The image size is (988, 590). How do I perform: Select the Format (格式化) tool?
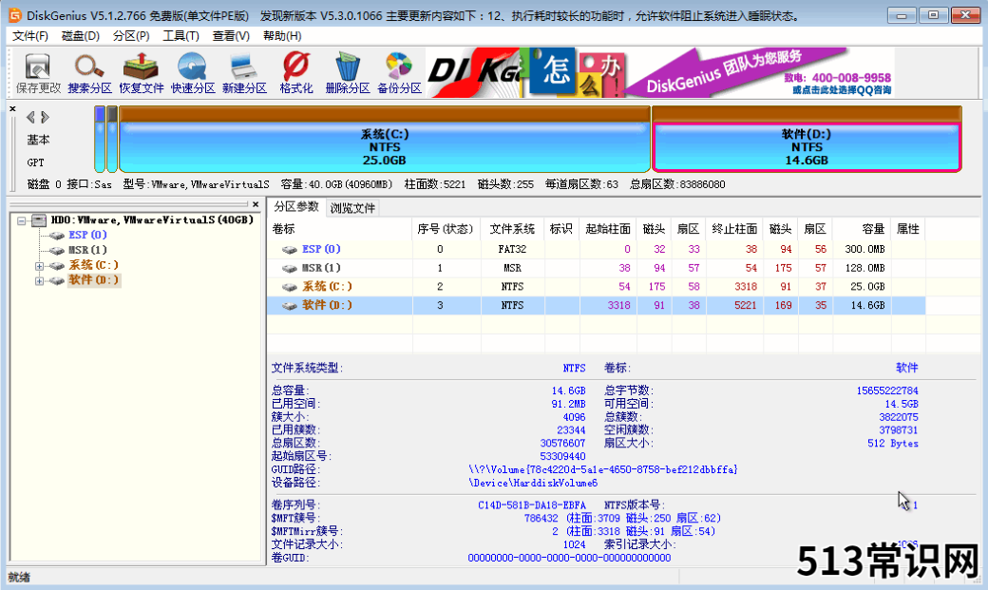296,74
